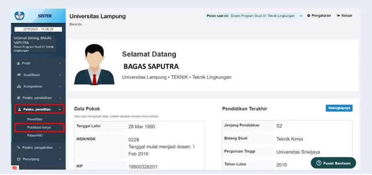Click the Universitas Lampung heading
Screen dimensions: 372x175
pyautogui.click(x=98, y=16)
